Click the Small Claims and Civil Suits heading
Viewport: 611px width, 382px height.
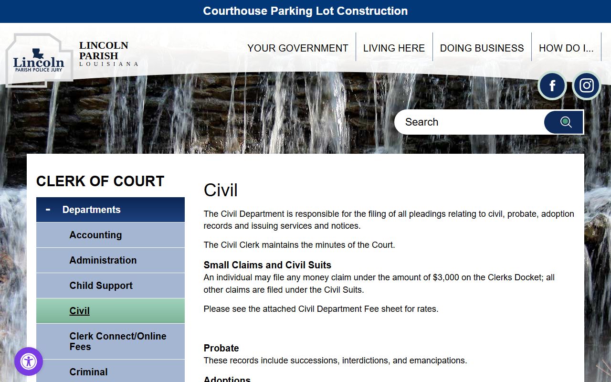[x=267, y=265]
